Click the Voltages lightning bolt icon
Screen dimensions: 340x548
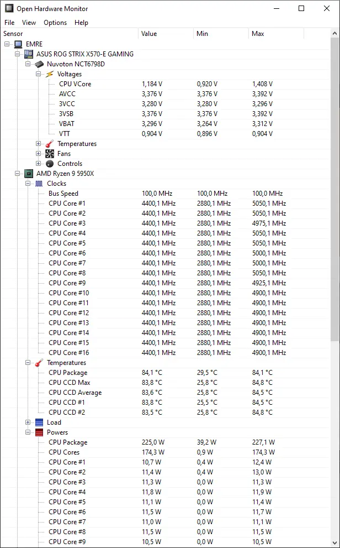click(x=50, y=74)
